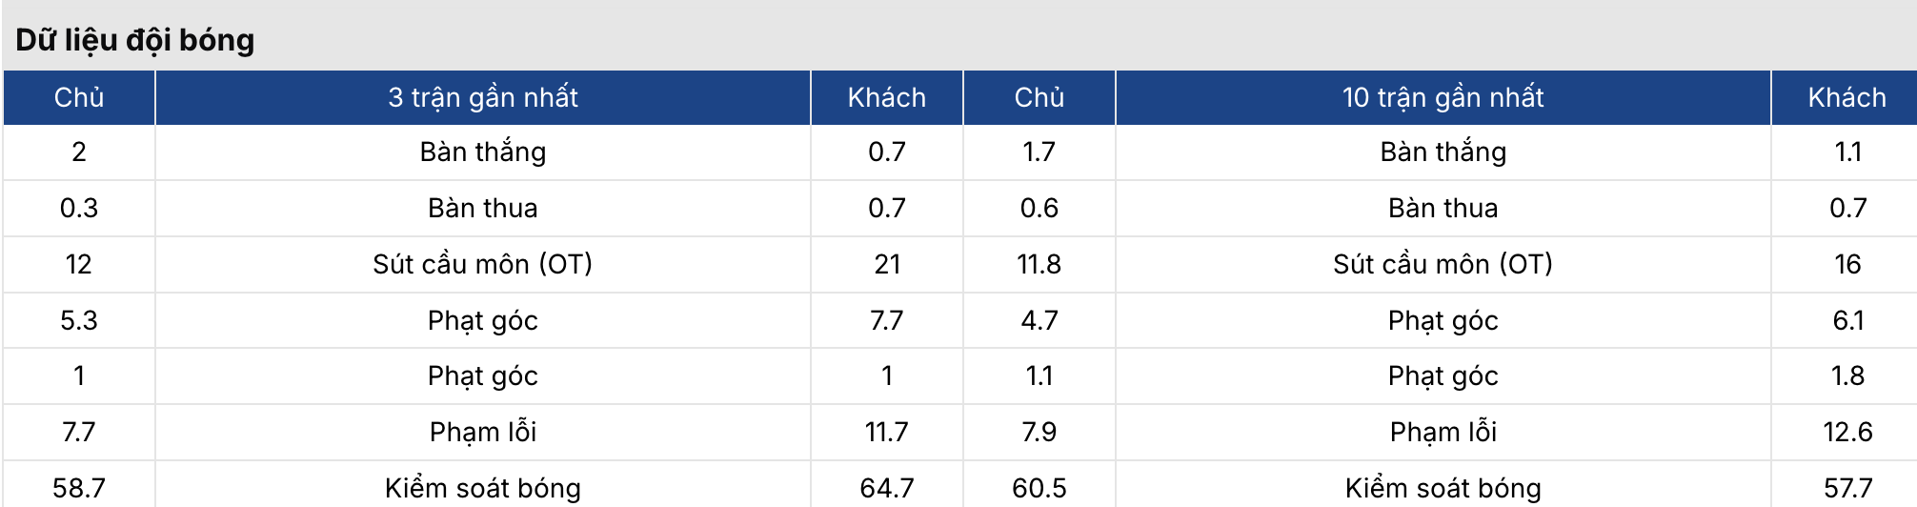Click the 60.5 possession value cell
Viewport: 1917px width, 507px height.
[x=1039, y=488]
